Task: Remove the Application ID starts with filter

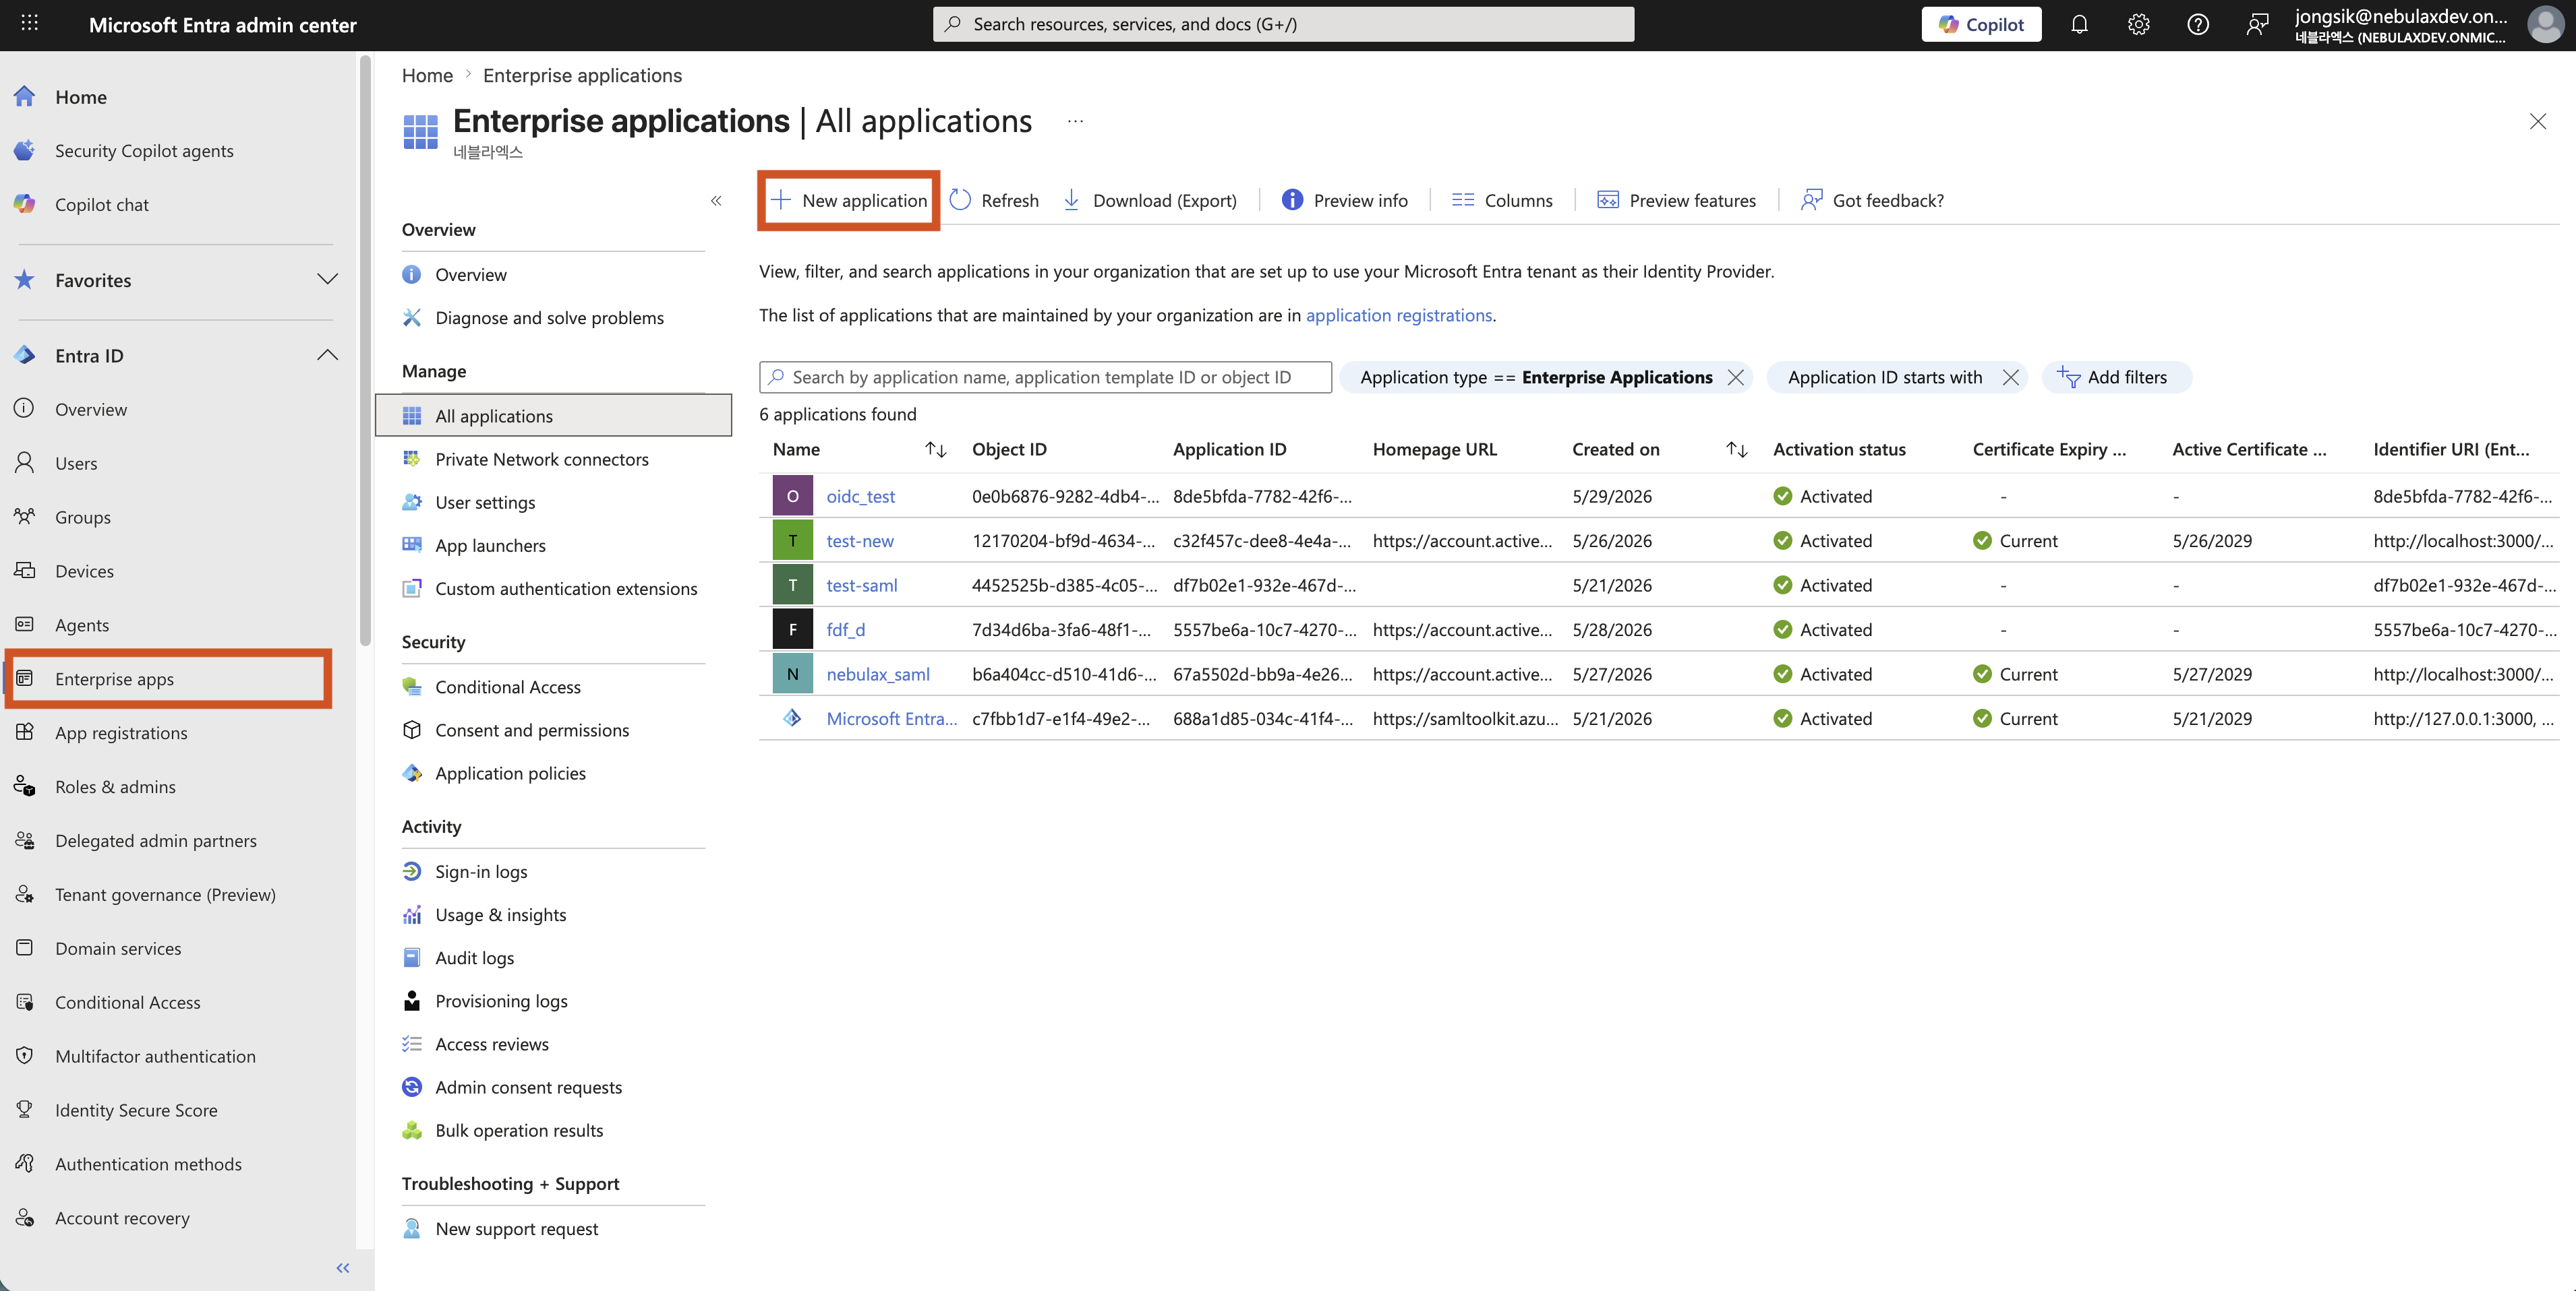Action: (x=2010, y=378)
